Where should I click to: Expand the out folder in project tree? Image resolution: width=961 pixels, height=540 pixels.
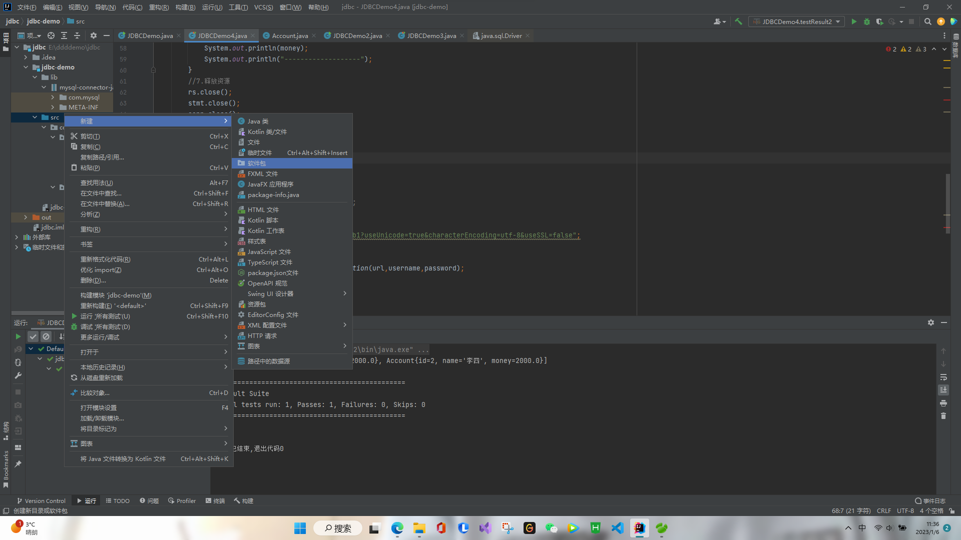click(26, 217)
